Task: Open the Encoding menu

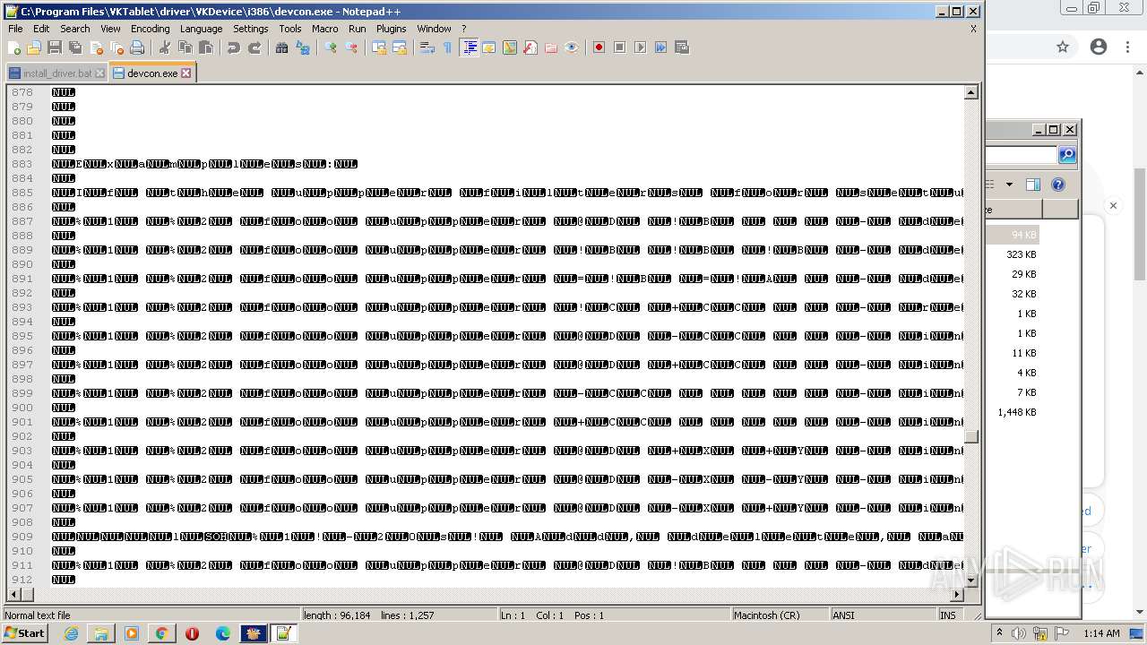Action: tap(150, 29)
